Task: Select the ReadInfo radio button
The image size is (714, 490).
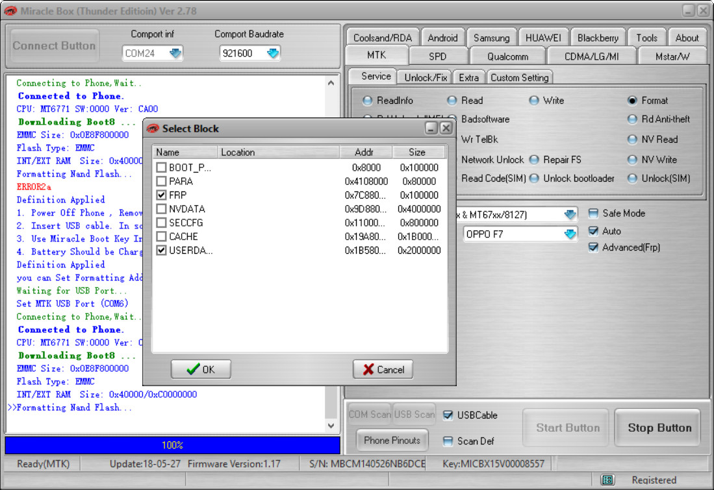Action: pyautogui.click(x=368, y=101)
